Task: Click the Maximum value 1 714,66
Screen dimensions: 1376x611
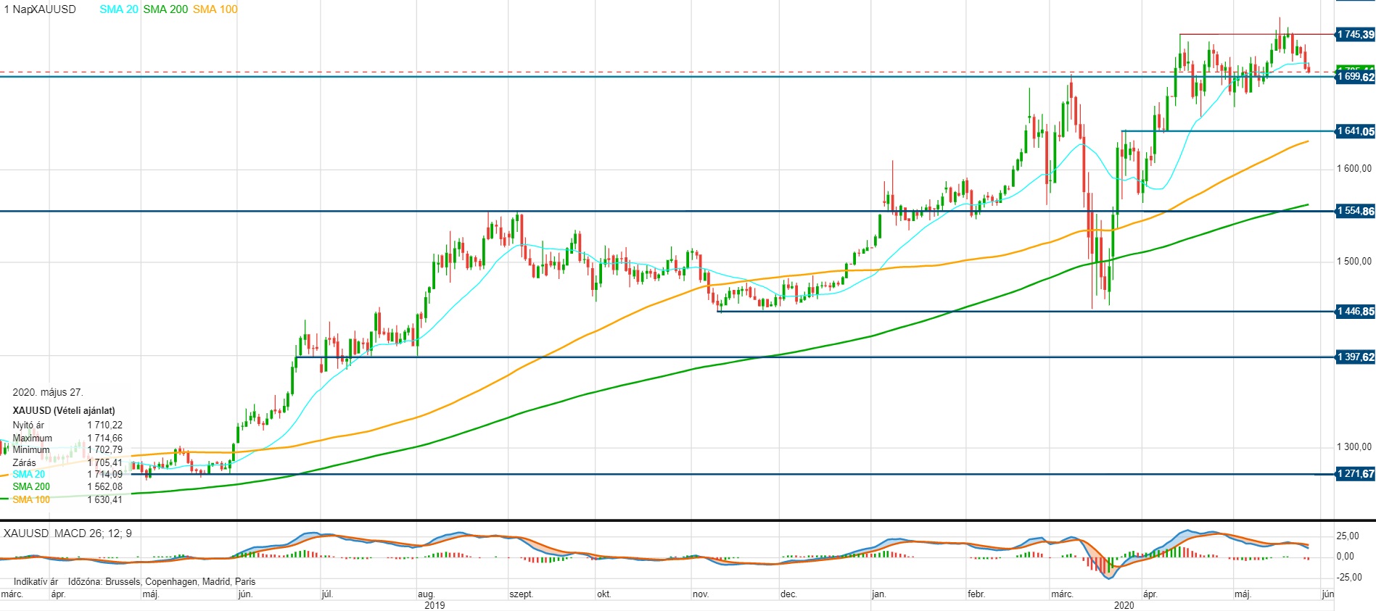Action: [105, 438]
